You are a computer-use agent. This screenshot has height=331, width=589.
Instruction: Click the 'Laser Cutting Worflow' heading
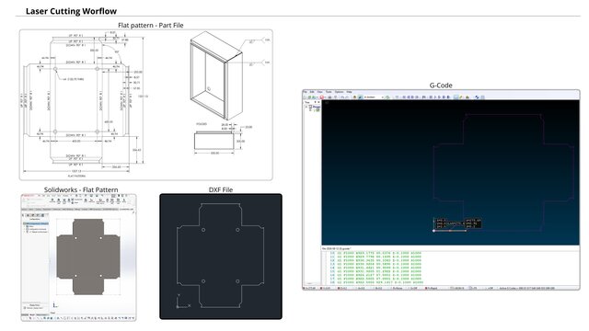point(71,11)
